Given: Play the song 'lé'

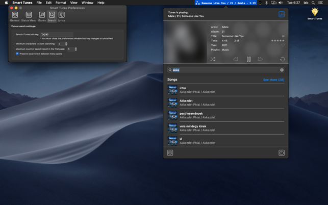Looking at the screenshot, I should click(x=225, y=141).
